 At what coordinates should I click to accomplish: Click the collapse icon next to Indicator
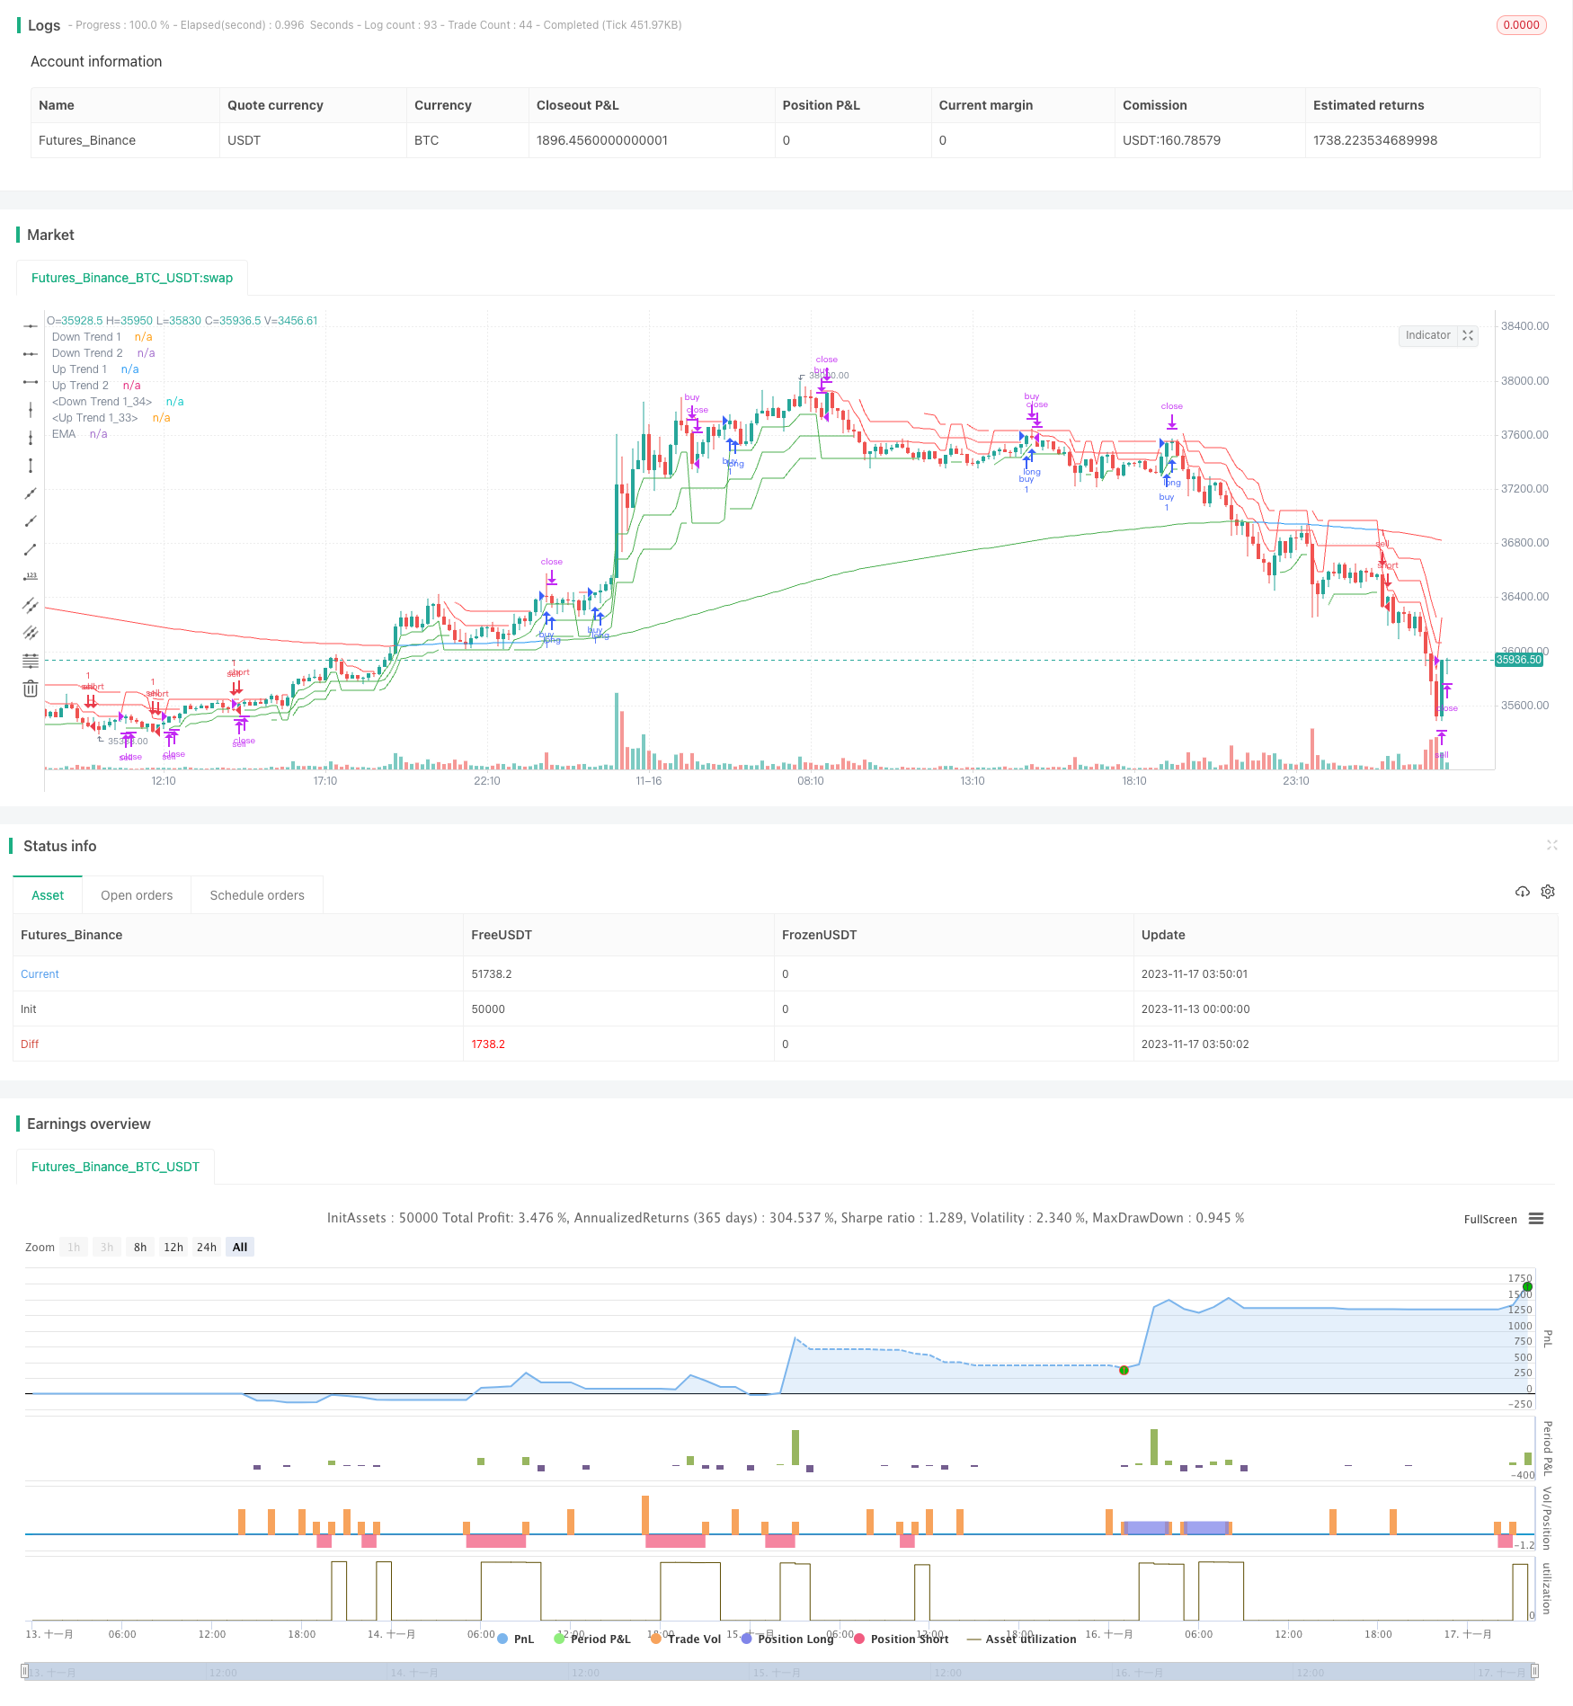pos(1468,335)
